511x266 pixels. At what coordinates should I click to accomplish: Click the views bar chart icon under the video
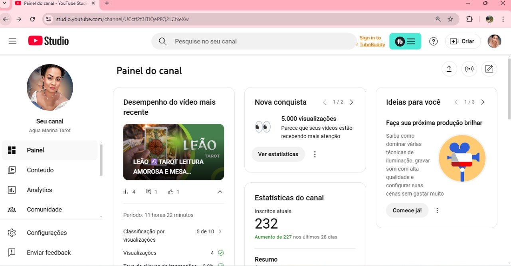[126, 192]
